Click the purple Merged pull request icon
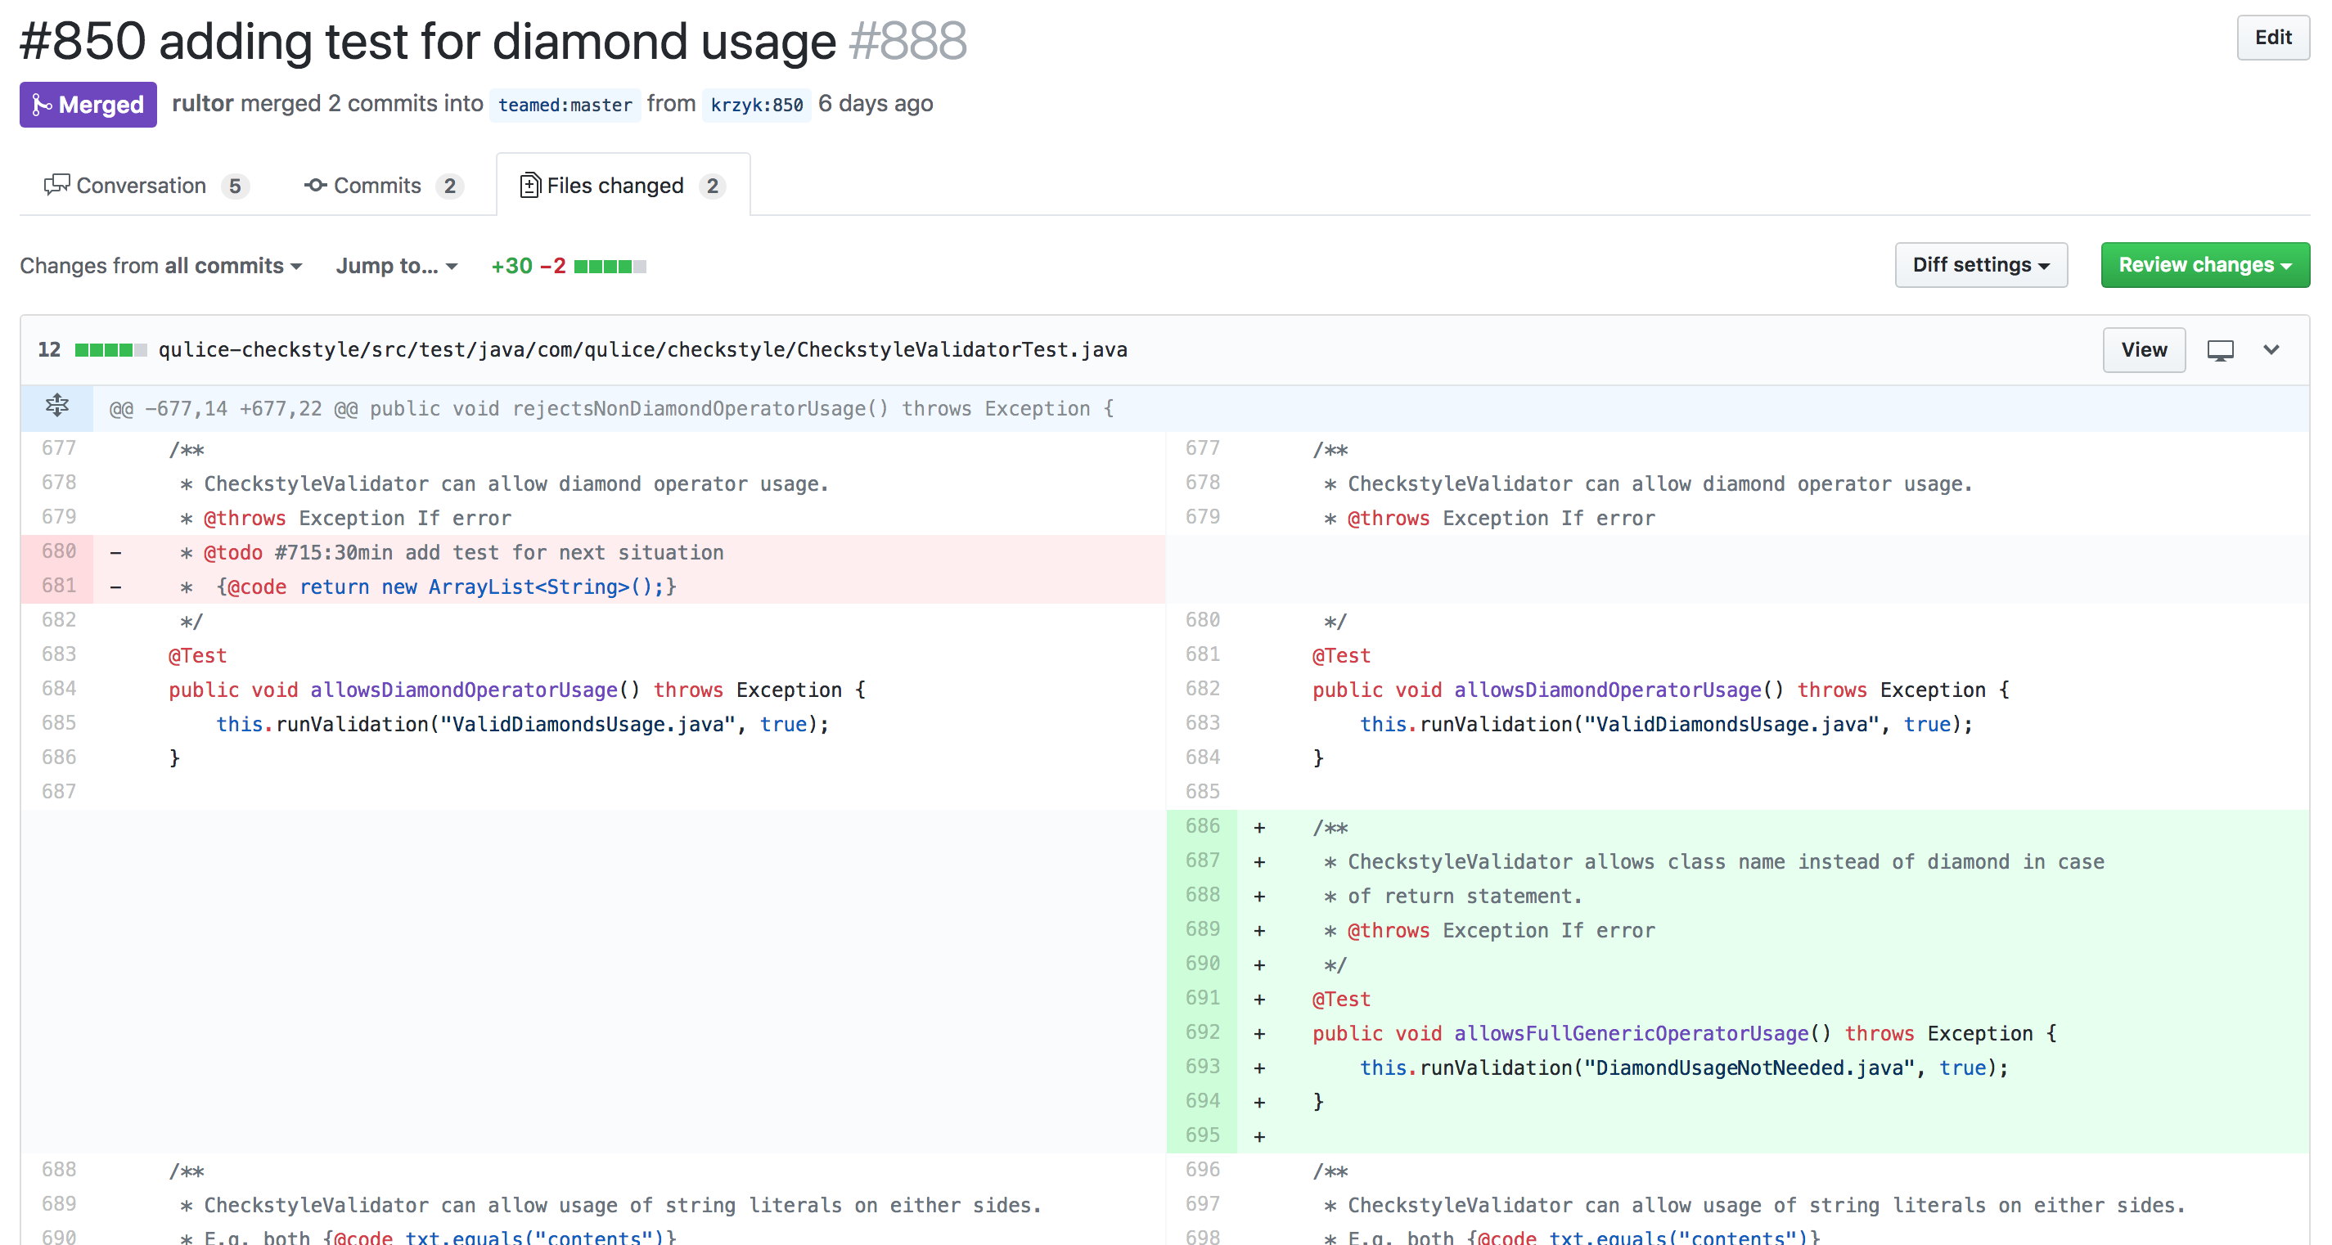This screenshot has height=1245, width=2332. pyautogui.click(x=40, y=104)
